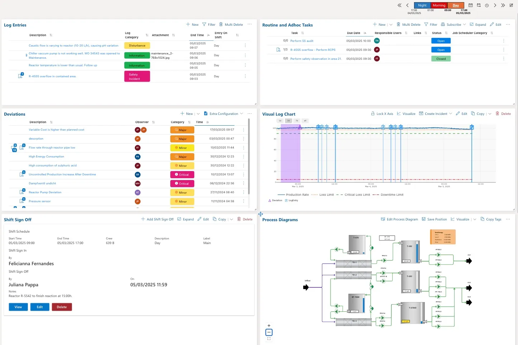Select the Day shift tab

(456, 5)
